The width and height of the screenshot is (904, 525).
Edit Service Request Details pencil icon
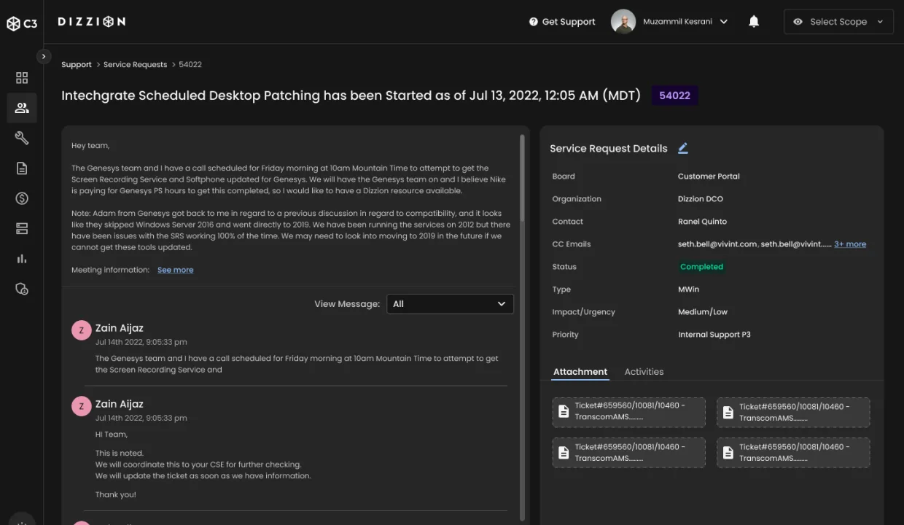[x=683, y=148]
